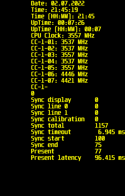Select the Sync display label

(51, 100)
